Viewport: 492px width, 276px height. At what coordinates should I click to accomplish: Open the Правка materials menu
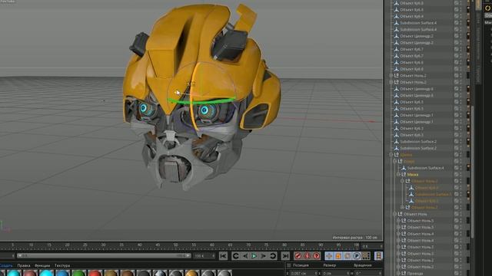point(24,265)
